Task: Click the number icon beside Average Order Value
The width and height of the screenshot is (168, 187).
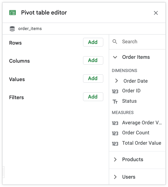Action: pos(115,123)
